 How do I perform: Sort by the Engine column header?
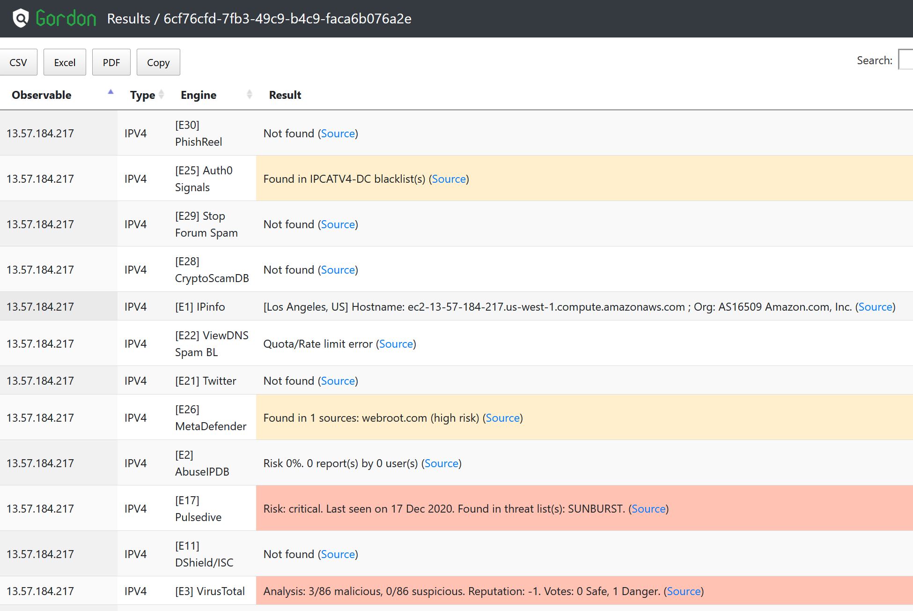(x=213, y=95)
